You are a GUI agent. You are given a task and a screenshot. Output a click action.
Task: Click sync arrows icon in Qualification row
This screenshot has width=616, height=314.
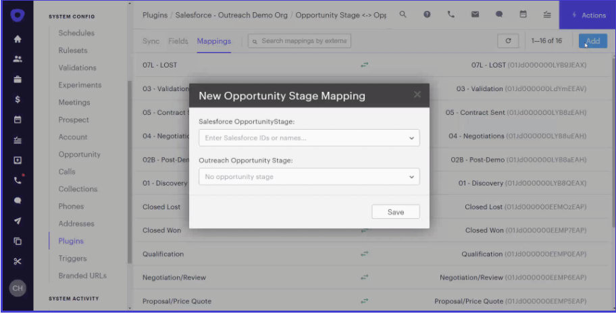coord(365,254)
